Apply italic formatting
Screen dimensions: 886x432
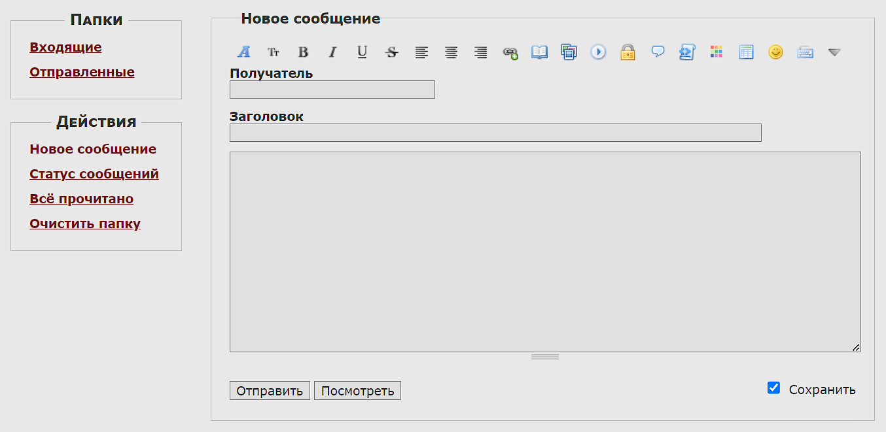pyautogui.click(x=332, y=52)
